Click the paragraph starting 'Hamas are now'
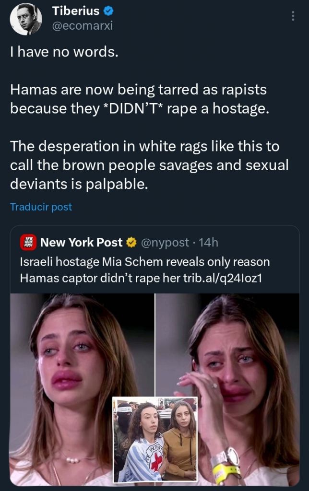Screen dimensions: 309x491 click(x=140, y=99)
